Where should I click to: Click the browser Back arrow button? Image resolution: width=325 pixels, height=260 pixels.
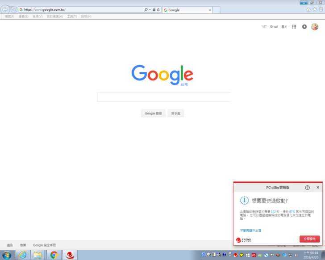[5, 9]
